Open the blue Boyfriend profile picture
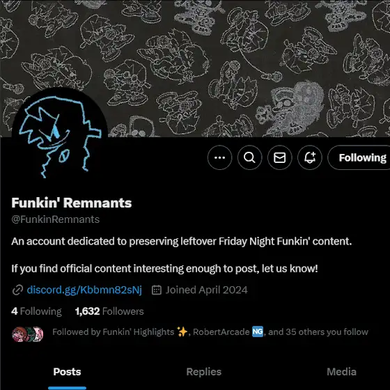This screenshot has width=390, height=390. [x=60, y=136]
